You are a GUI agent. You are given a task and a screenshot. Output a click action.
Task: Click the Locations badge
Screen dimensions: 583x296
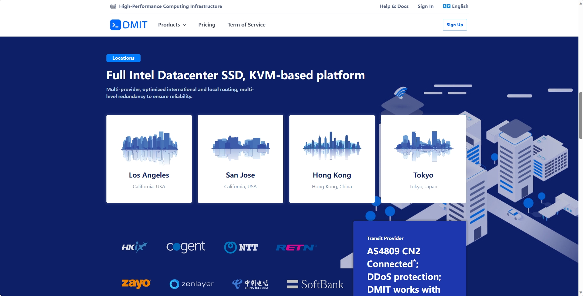[x=123, y=58]
